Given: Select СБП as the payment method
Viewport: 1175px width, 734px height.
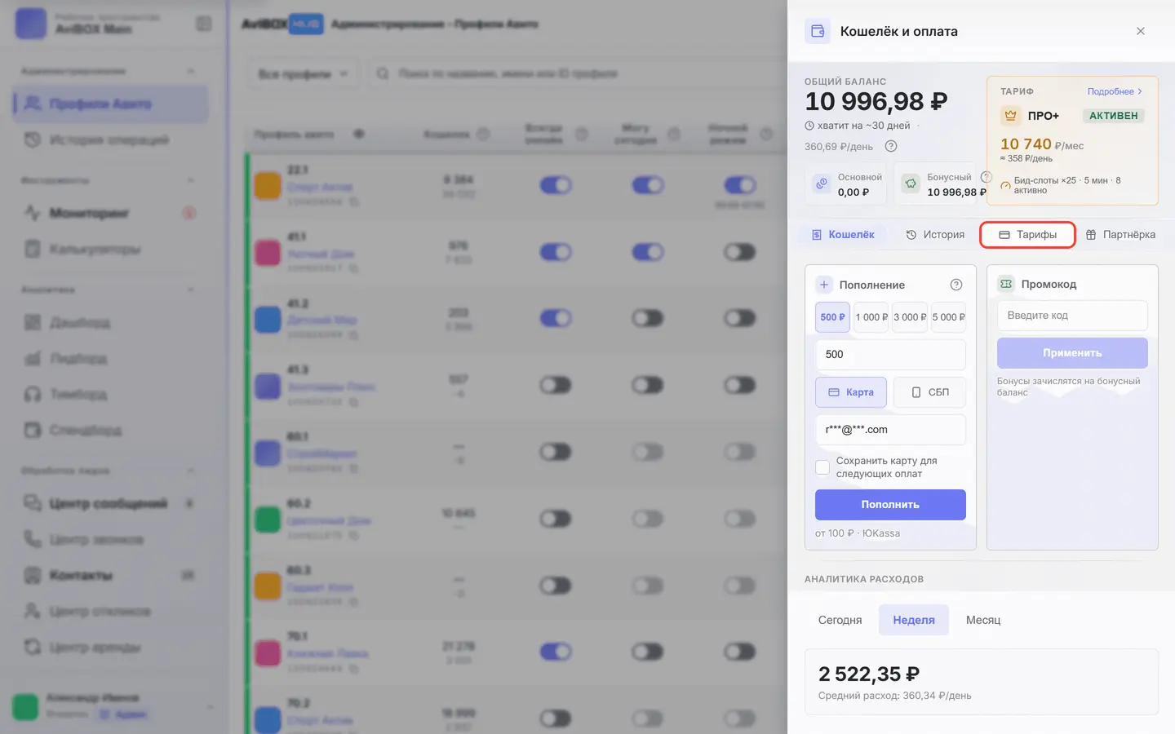Looking at the screenshot, I should point(930,392).
